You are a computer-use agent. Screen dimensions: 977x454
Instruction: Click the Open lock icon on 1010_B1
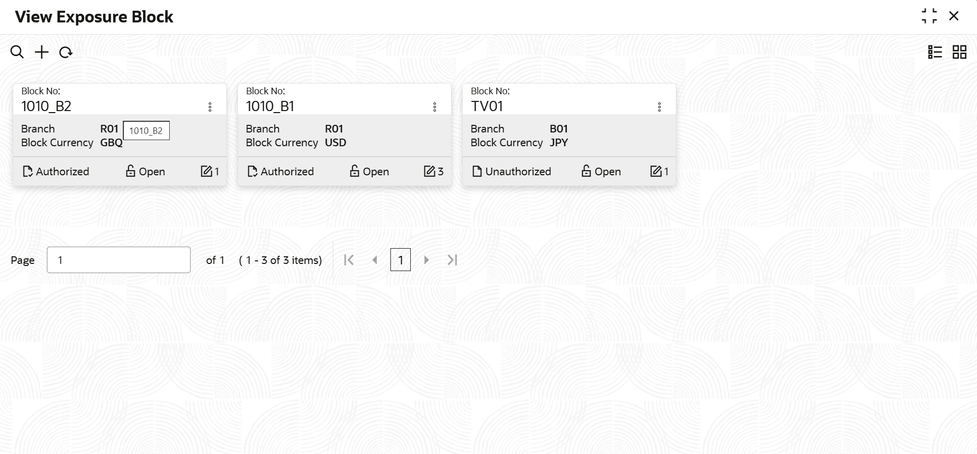[x=355, y=171]
